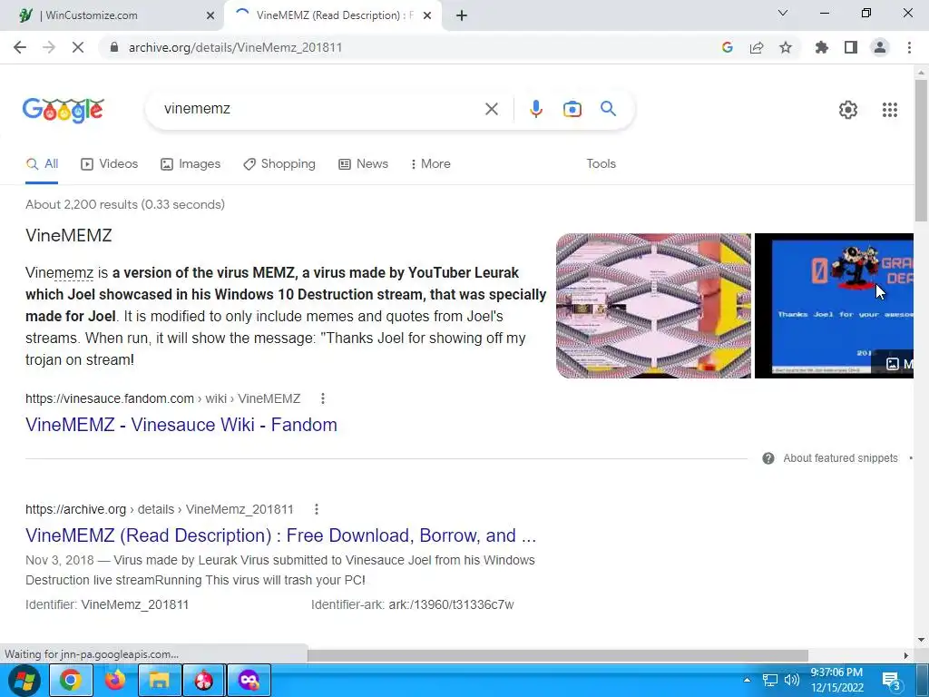Show hidden system tray icons
Screen dimensions: 929x697
point(748,680)
